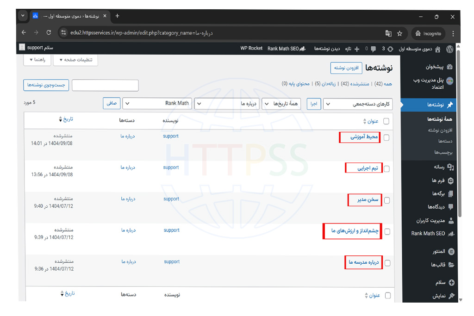Screen dimensions: 474x316
Task: Open the comments bubble icon in admin bar
Action: point(373,49)
